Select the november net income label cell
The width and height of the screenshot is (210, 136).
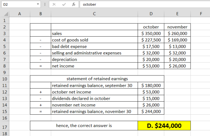[94, 105]
